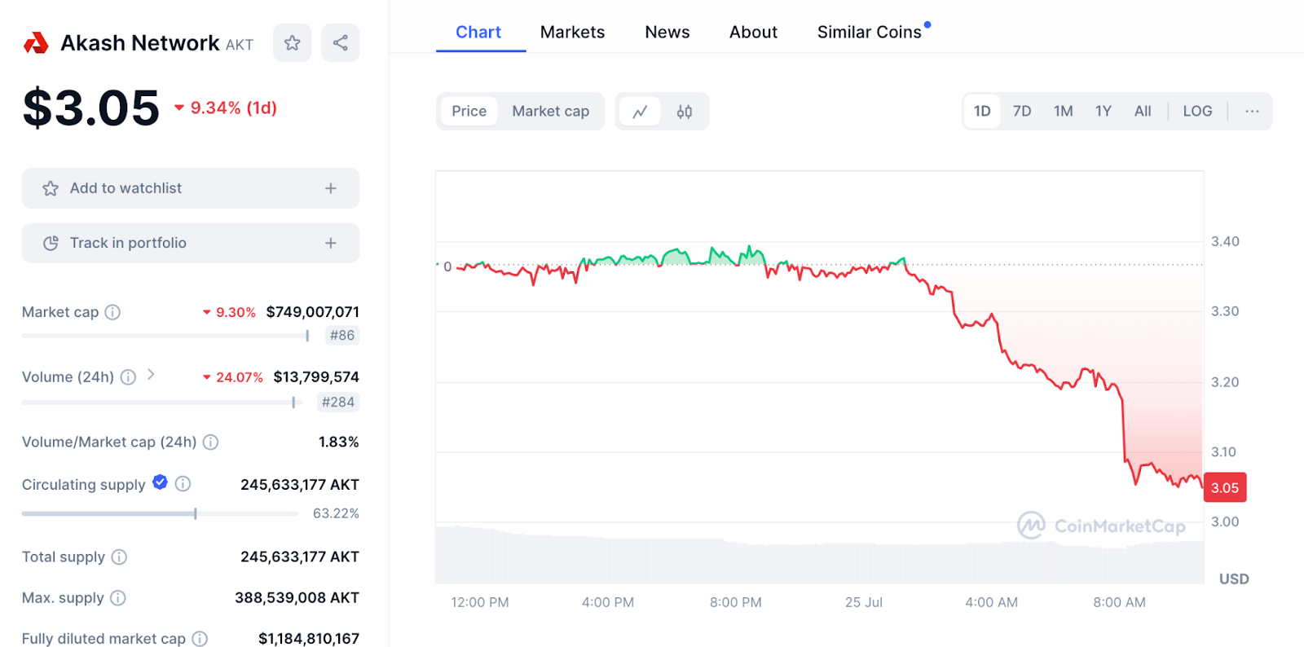Screen dimensions: 1304x647
Task: Open the chart more options menu
Action: [x=1252, y=112]
